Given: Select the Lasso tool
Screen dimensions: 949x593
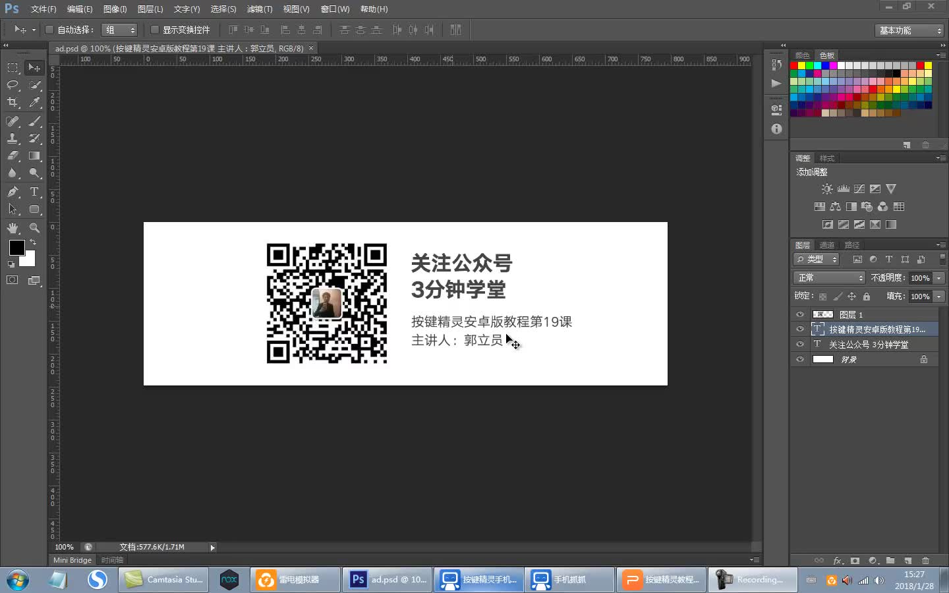Looking at the screenshot, I should tap(13, 85).
